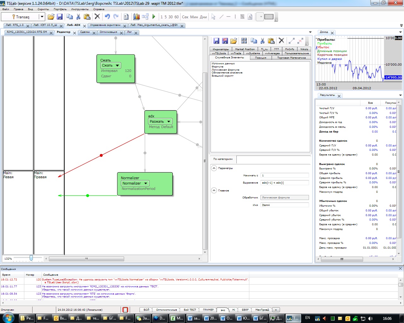
Task: Delete with the X icon in the editor panel
Action: pyautogui.click(x=282, y=41)
